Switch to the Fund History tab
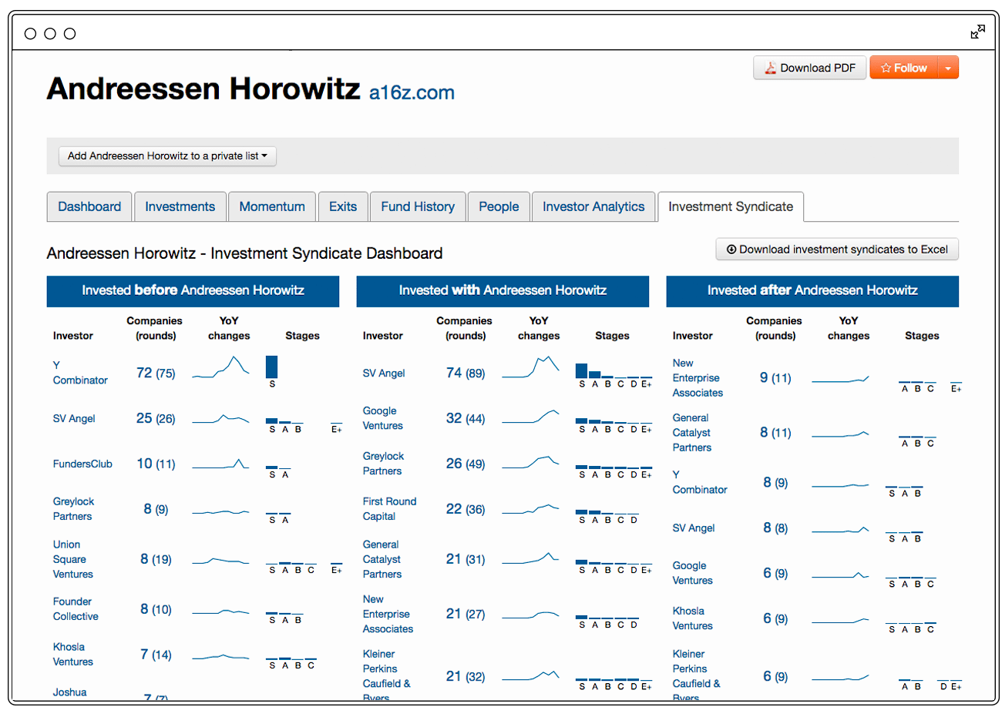The width and height of the screenshot is (1002, 717). [418, 206]
